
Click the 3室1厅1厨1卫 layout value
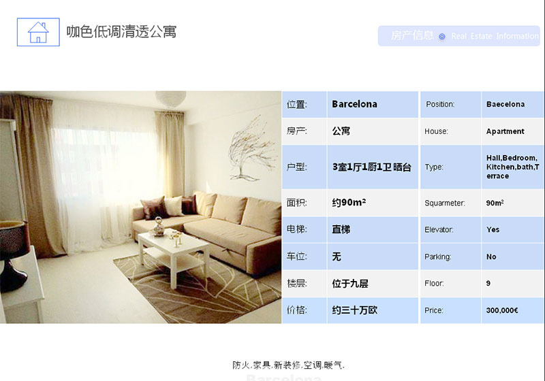click(x=371, y=167)
